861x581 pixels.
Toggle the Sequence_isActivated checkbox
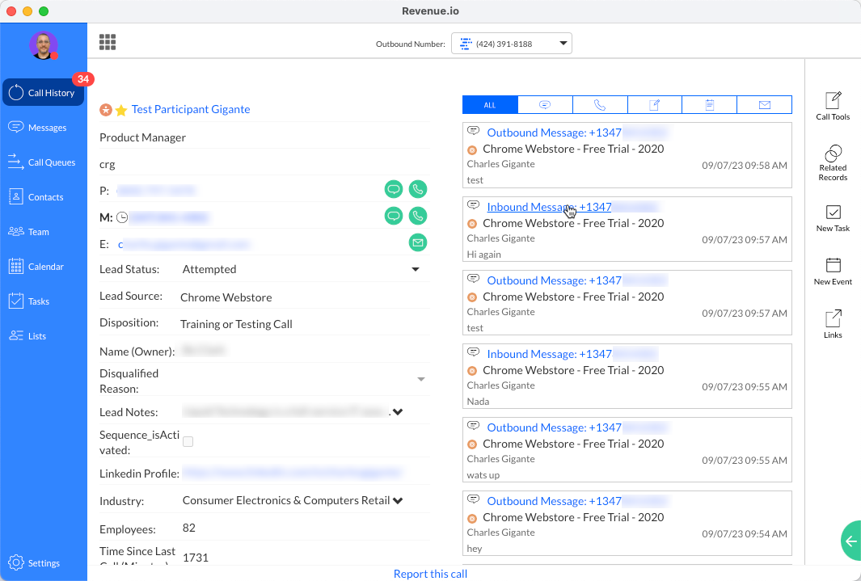(x=188, y=441)
